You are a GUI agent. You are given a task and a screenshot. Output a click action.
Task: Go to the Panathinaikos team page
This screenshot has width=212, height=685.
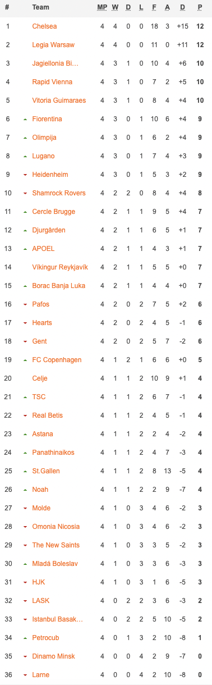tap(53, 453)
